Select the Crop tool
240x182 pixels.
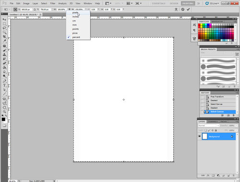[4, 37]
